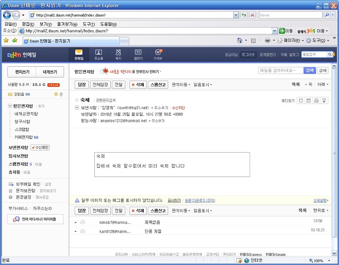
Task: Open the Favorites star icon
Action: [6, 40]
